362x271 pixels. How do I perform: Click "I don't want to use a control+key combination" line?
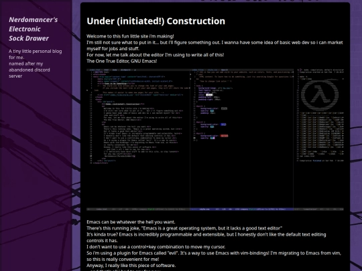pyautogui.click(x=156, y=247)
